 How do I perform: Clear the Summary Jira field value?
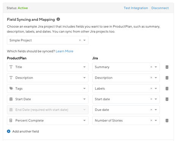coord(151,67)
